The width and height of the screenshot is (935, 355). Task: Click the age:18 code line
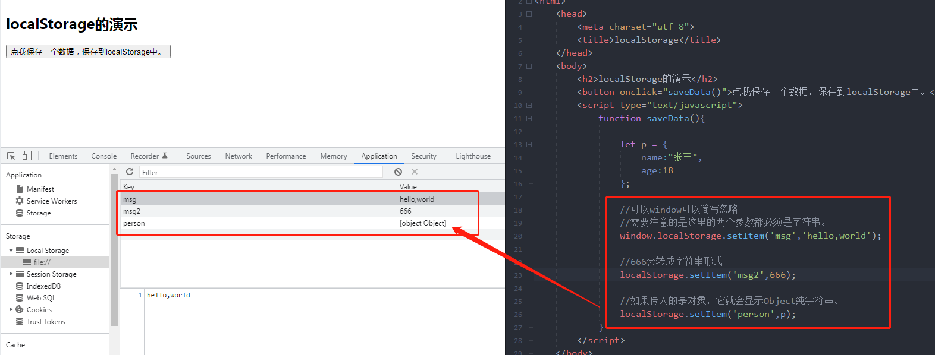click(657, 170)
